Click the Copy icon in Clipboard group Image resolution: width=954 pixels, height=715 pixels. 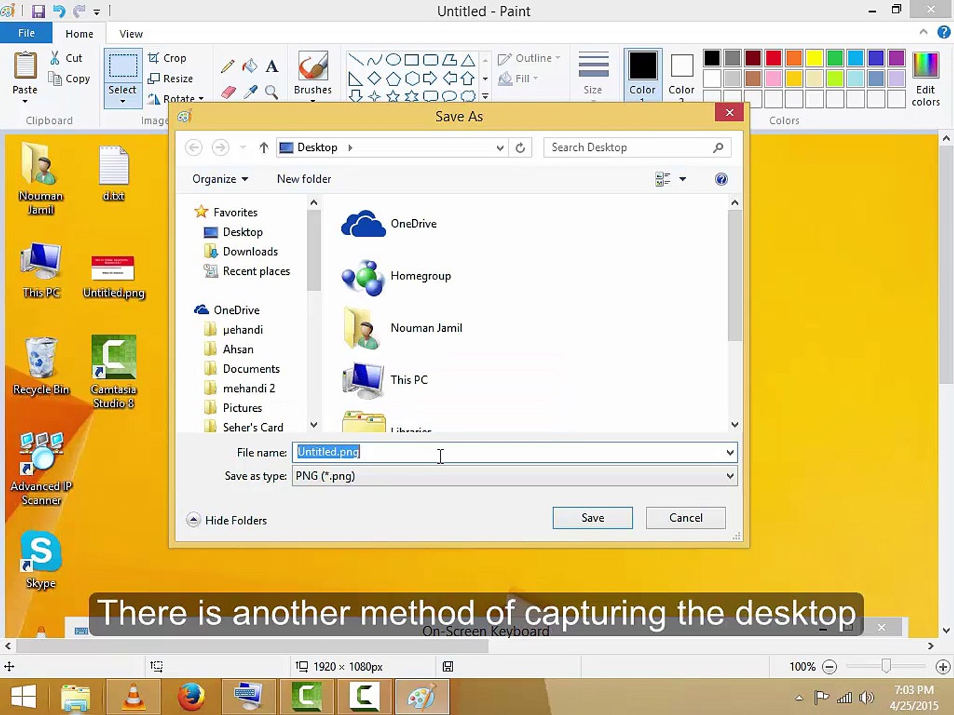click(x=56, y=79)
